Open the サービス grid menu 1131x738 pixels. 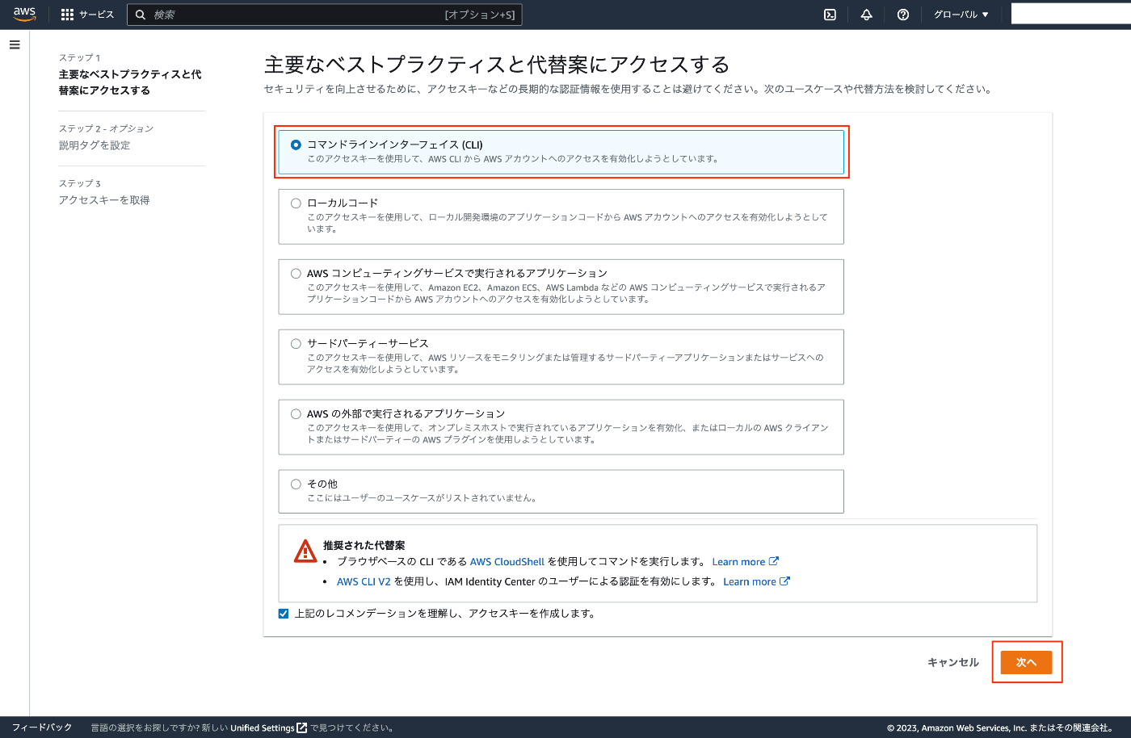87,15
